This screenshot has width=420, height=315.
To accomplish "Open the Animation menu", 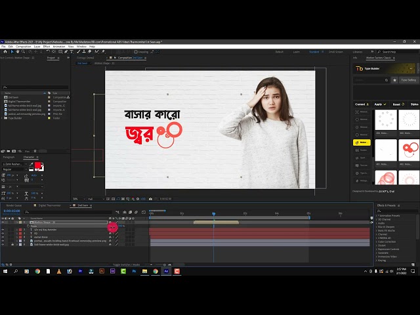I will pyautogui.click(x=59, y=47).
